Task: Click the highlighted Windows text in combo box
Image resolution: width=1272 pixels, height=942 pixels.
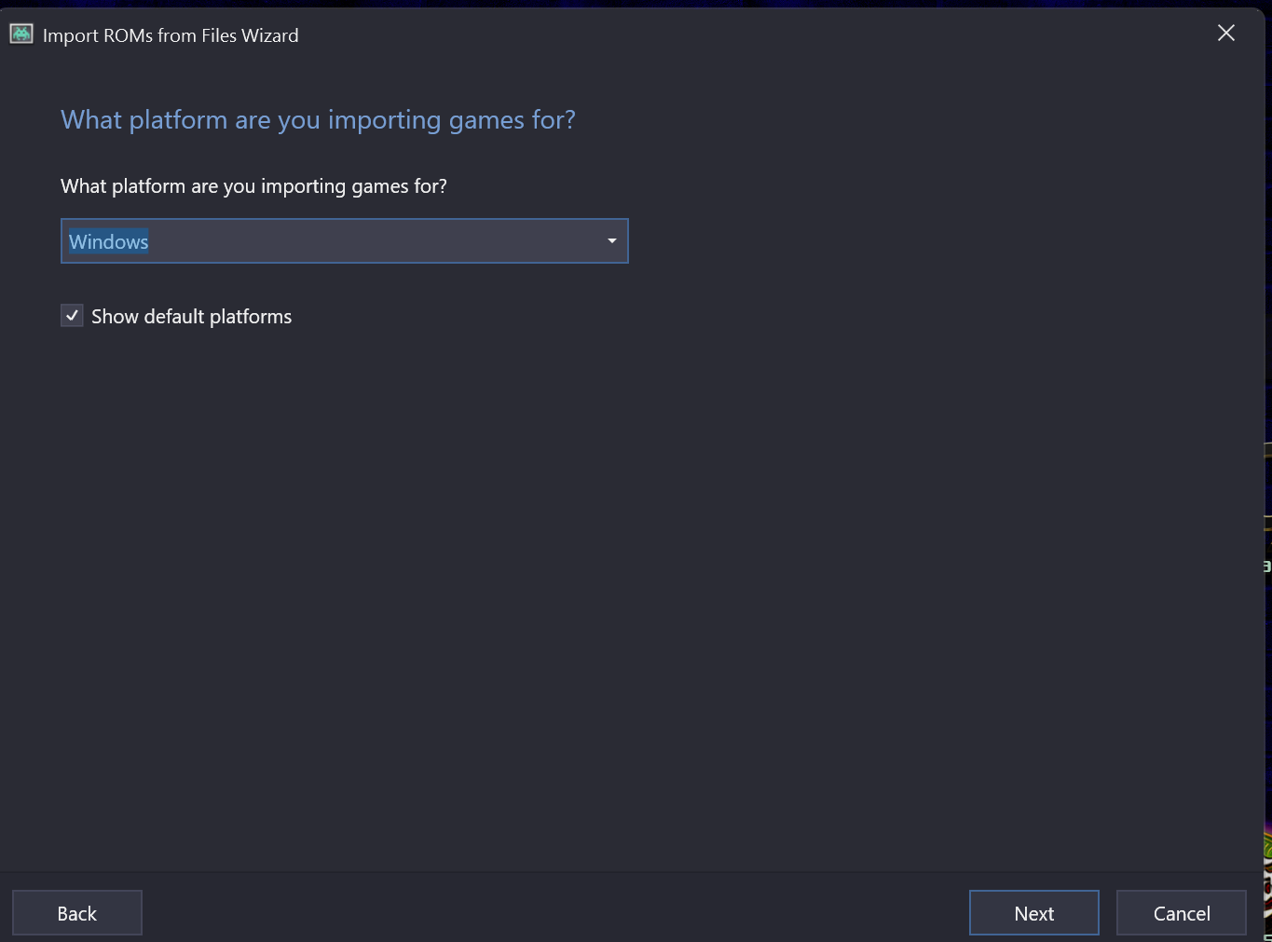Action: (x=109, y=241)
